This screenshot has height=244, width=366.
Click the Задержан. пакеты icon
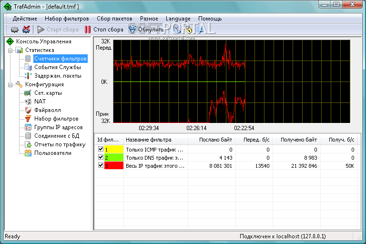coord(28,76)
